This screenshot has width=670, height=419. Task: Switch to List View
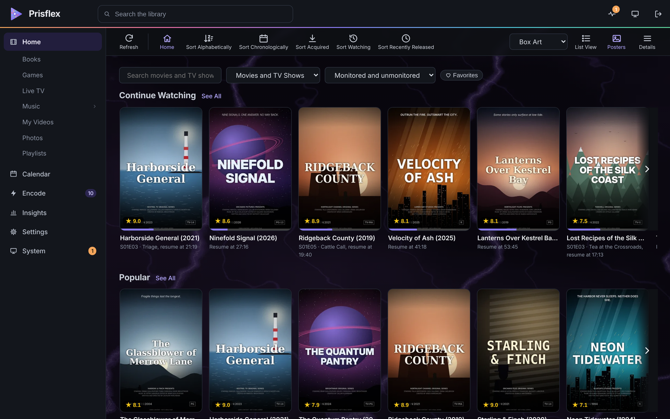585,42
